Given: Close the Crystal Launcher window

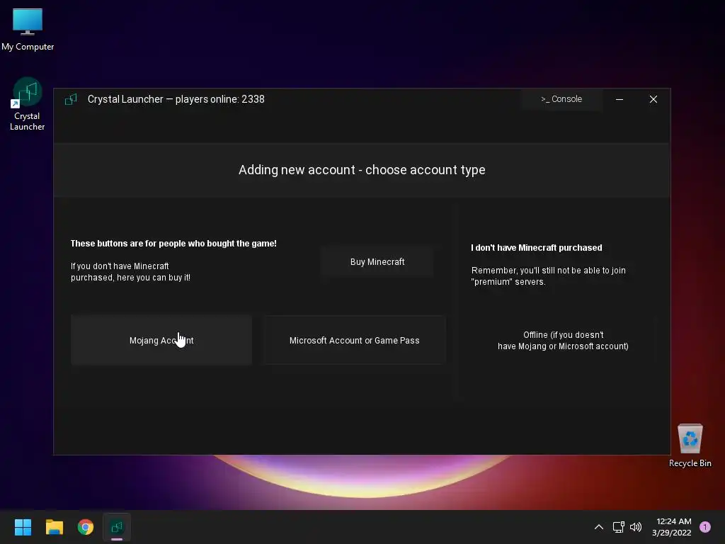Looking at the screenshot, I should click(x=653, y=99).
